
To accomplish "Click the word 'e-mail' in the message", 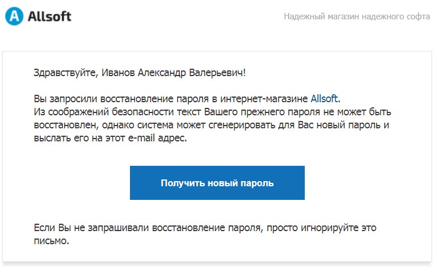I will pyautogui.click(x=141, y=138).
